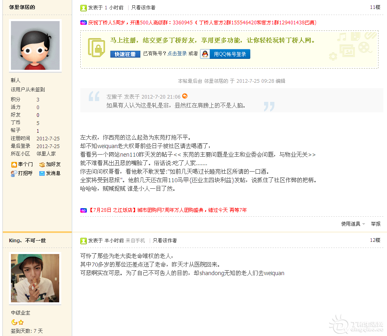Click 只看该作者 on King's post
The height and width of the screenshot is (336, 387).
click(165, 241)
